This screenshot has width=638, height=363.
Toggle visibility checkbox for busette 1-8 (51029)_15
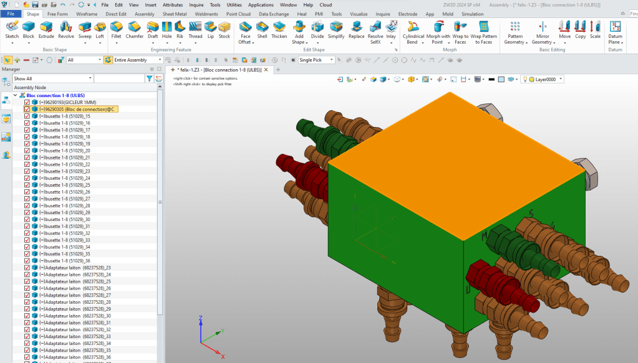pos(27,116)
